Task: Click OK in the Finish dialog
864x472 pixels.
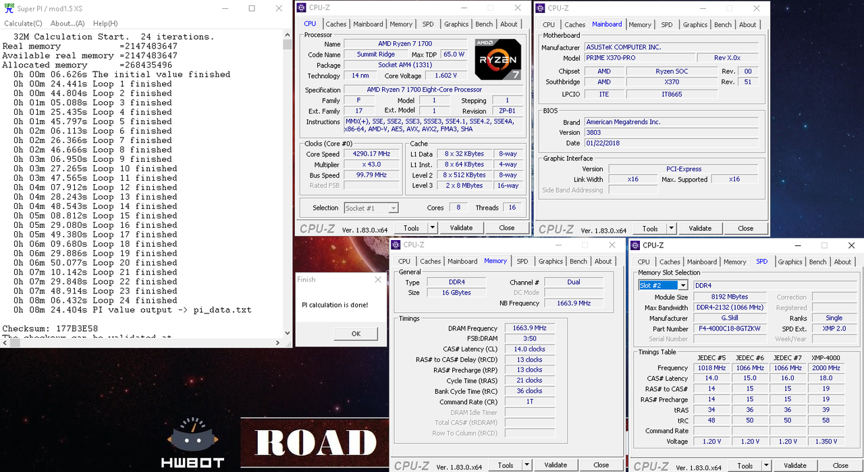Action: pos(356,333)
